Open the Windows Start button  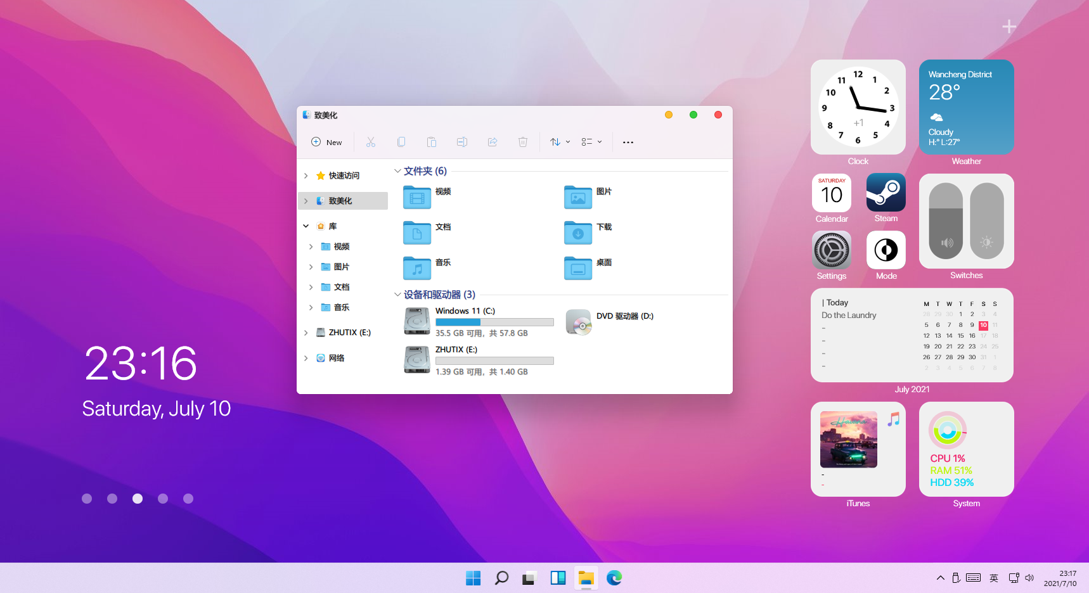point(473,578)
